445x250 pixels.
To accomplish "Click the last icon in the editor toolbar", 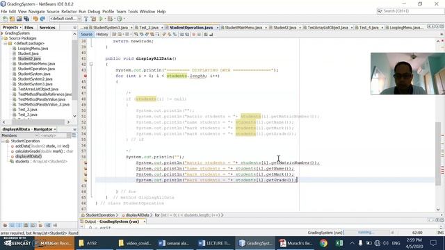I will coord(211,34).
